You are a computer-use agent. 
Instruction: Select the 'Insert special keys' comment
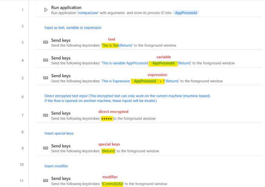59,133
